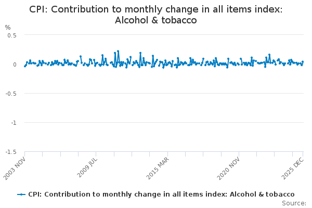Open the Source link

[294, 203]
